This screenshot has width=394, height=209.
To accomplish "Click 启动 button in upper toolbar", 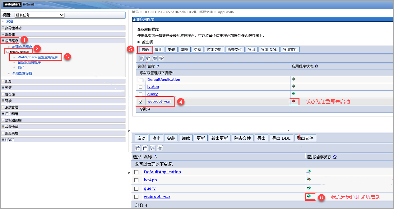I will coord(145,50).
